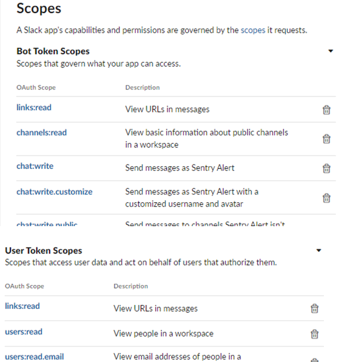
Task: Open the users:read scope link
Action: pyautogui.click(x=23, y=332)
